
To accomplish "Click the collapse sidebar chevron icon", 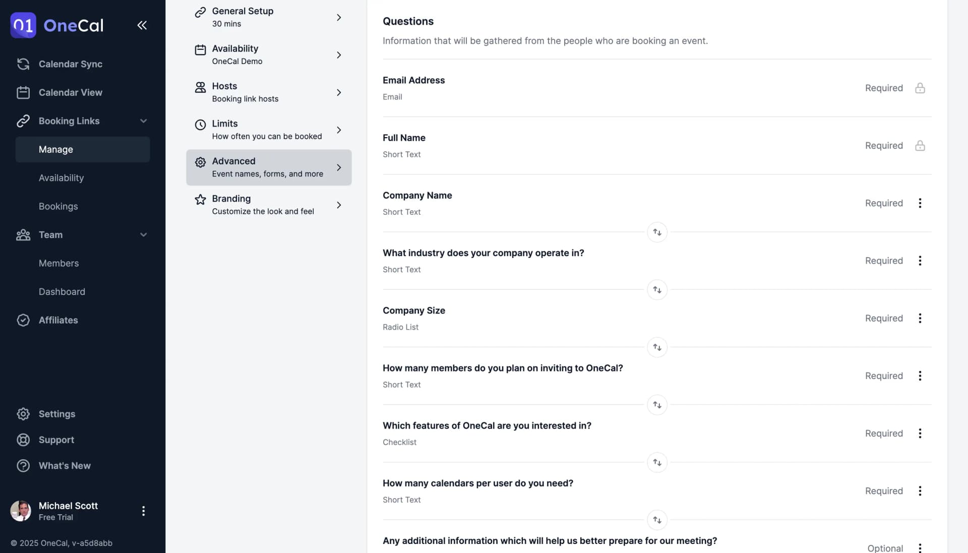I will [x=142, y=25].
